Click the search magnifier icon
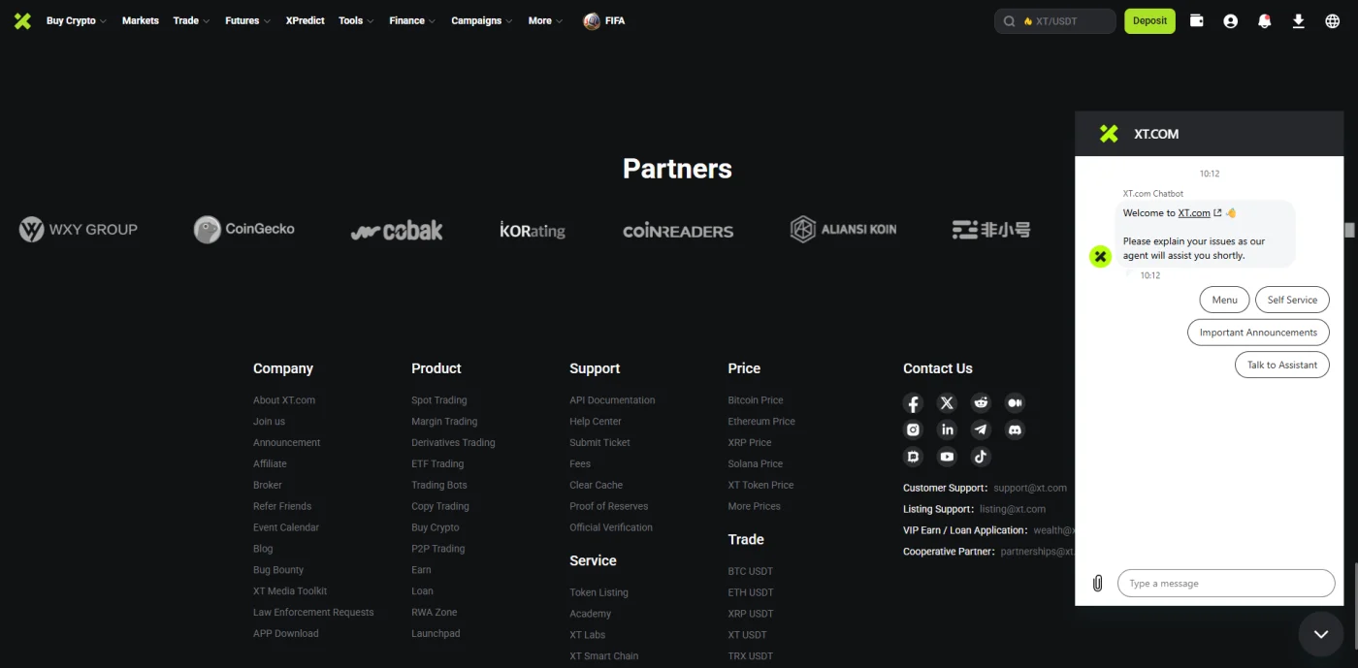The width and height of the screenshot is (1358, 668). pyautogui.click(x=1009, y=21)
